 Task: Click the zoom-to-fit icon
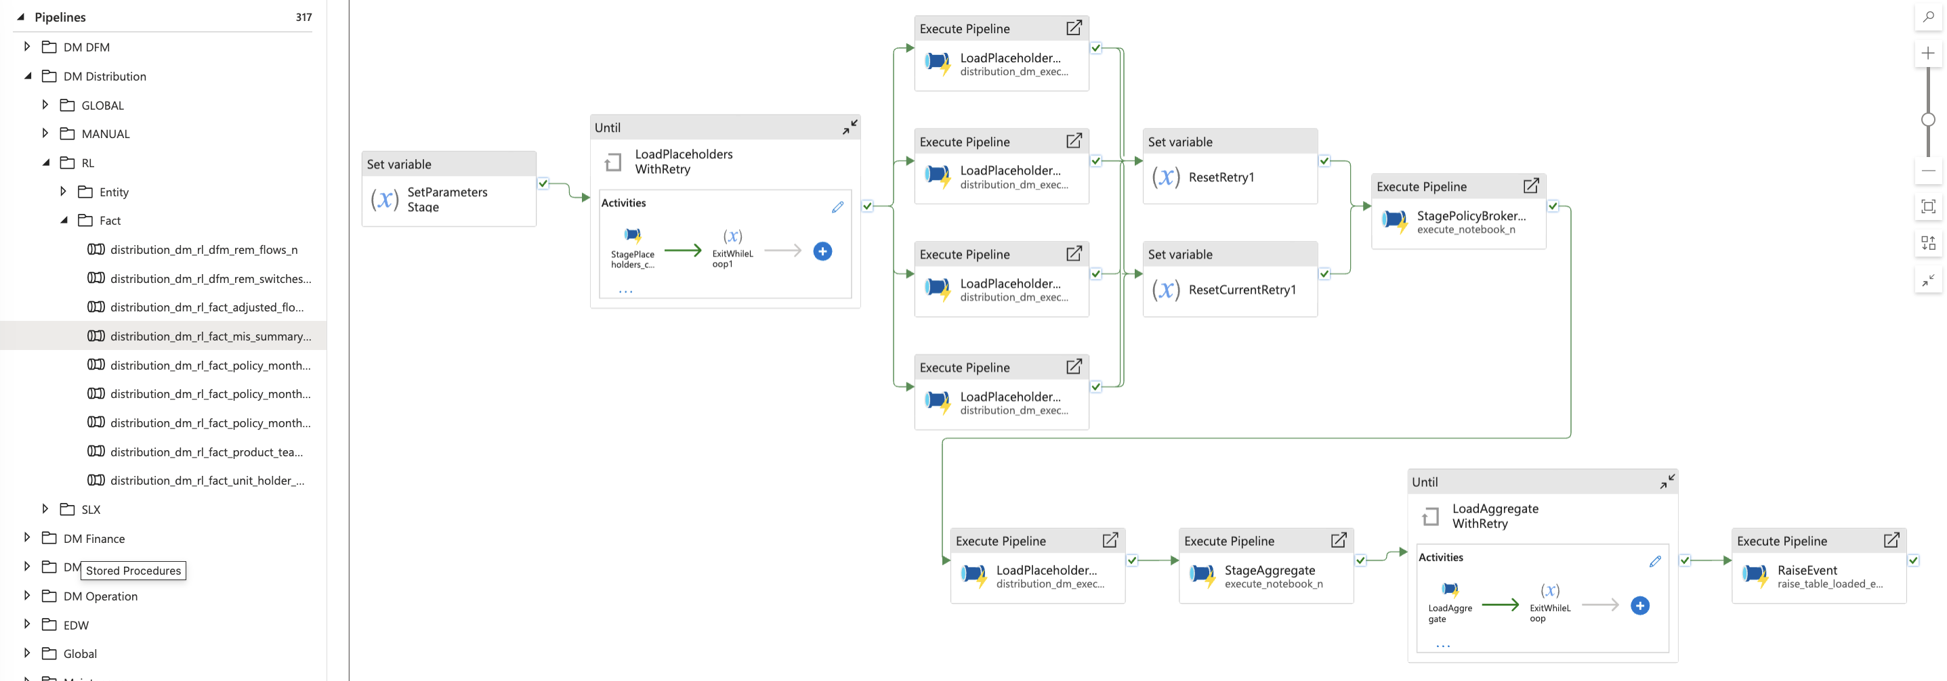pos(1928,207)
